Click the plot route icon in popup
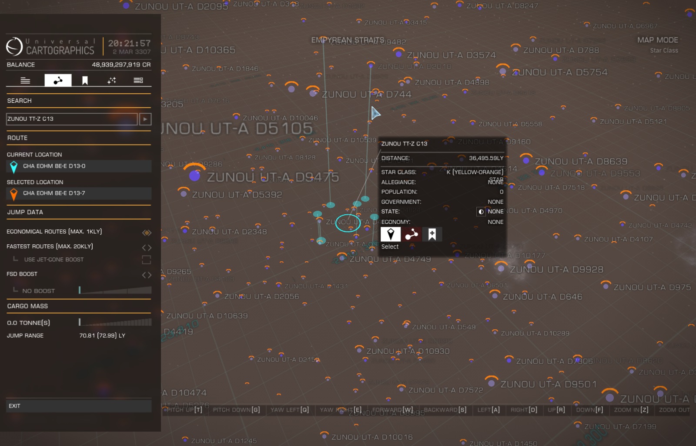The width and height of the screenshot is (696, 446). 411,234
